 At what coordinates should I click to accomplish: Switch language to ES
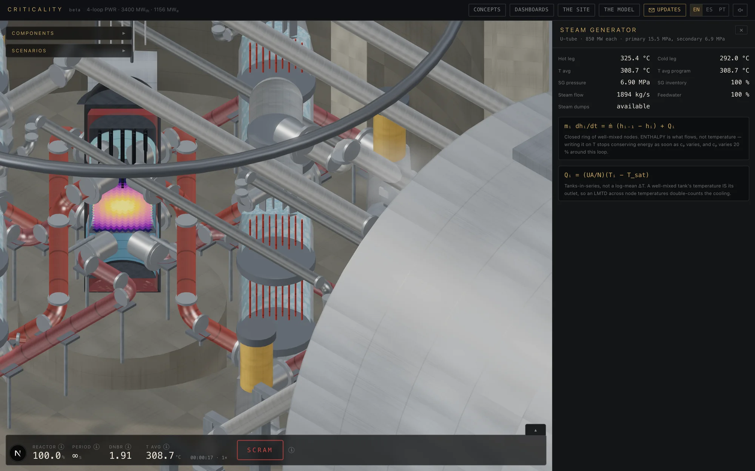709,10
